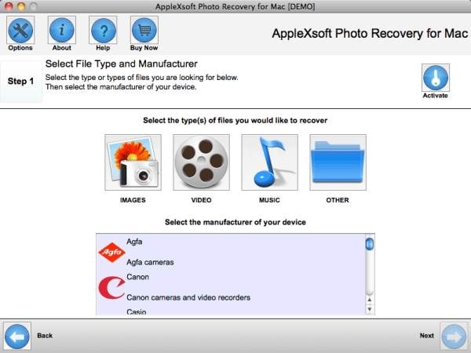The height and width of the screenshot is (353, 471).
Task: Click the MUSIC label
Action: 269,200
